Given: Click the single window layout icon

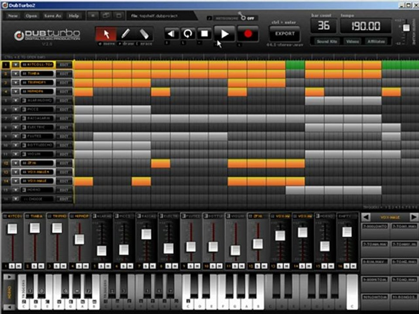Looking at the screenshot, I should (119, 16).
